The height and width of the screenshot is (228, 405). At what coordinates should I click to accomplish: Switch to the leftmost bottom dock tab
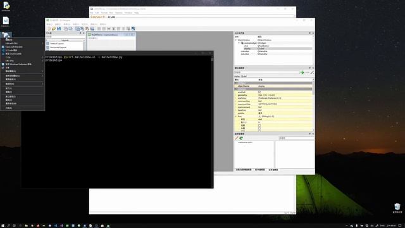coord(244,170)
